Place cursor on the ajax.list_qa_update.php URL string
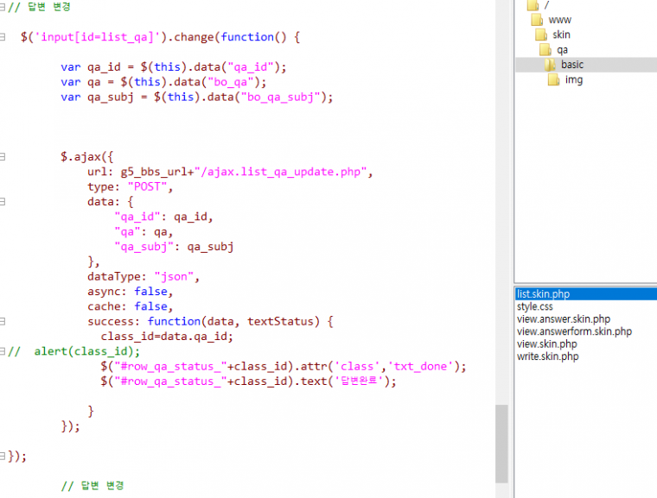 pos(285,172)
